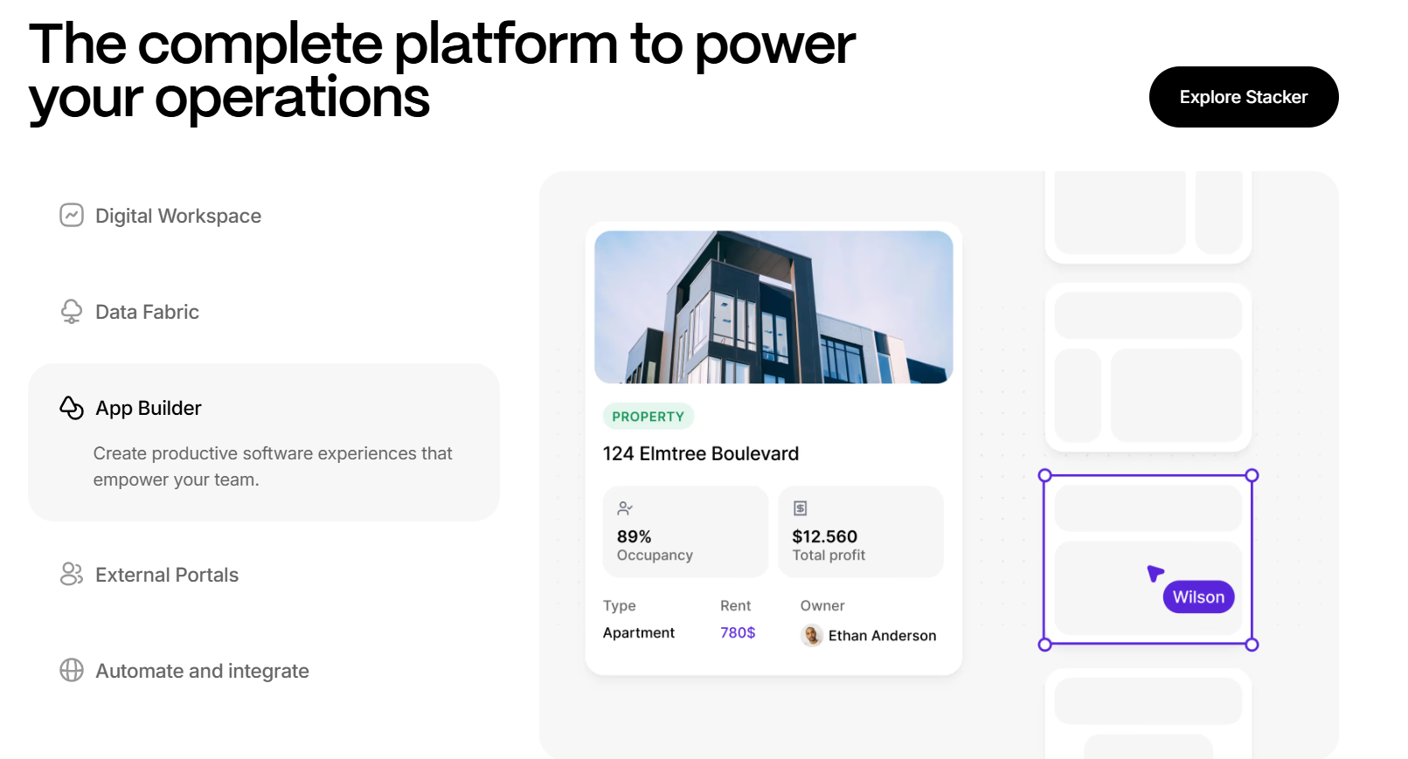
Task: Switch to the External Portals section
Action: point(166,574)
